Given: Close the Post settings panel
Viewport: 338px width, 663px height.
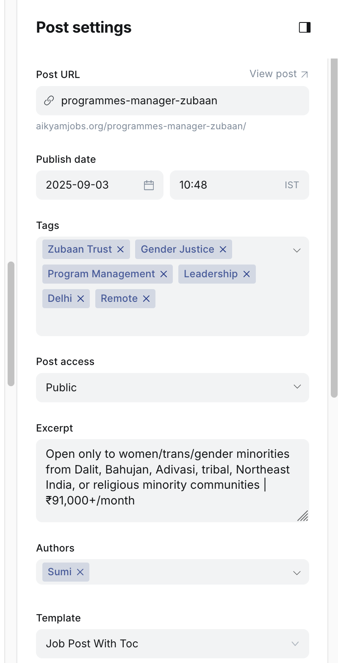Looking at the screenshot, I should (x=304, y=27).
